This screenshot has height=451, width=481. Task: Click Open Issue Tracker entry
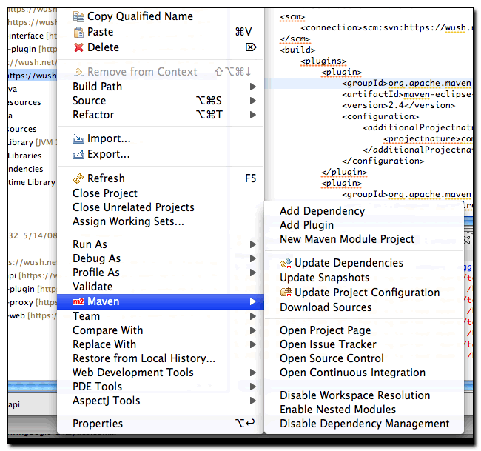(x=328, y=344)
